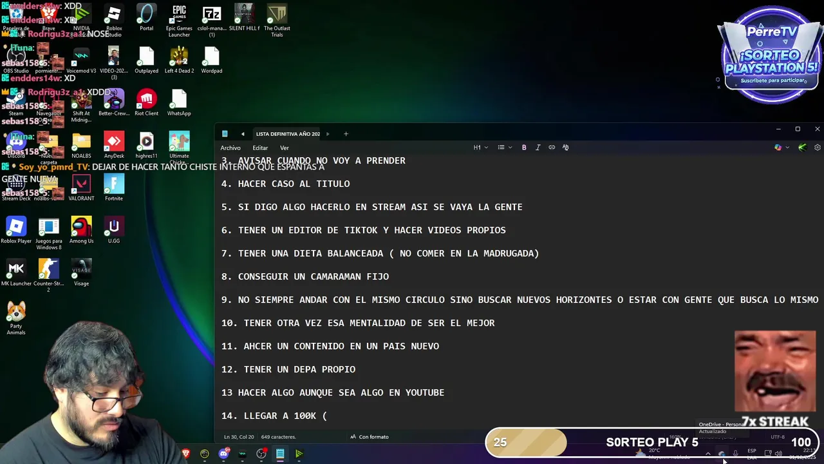Viewport: 824px width, 464px height.
Task: Open Better-Crew desktop icon
Action: [114, 103]
